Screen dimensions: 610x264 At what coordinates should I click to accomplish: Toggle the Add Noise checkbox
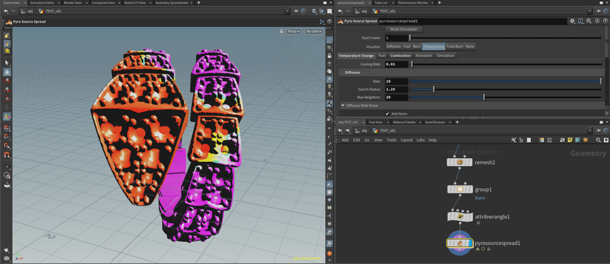coord(388,114)
